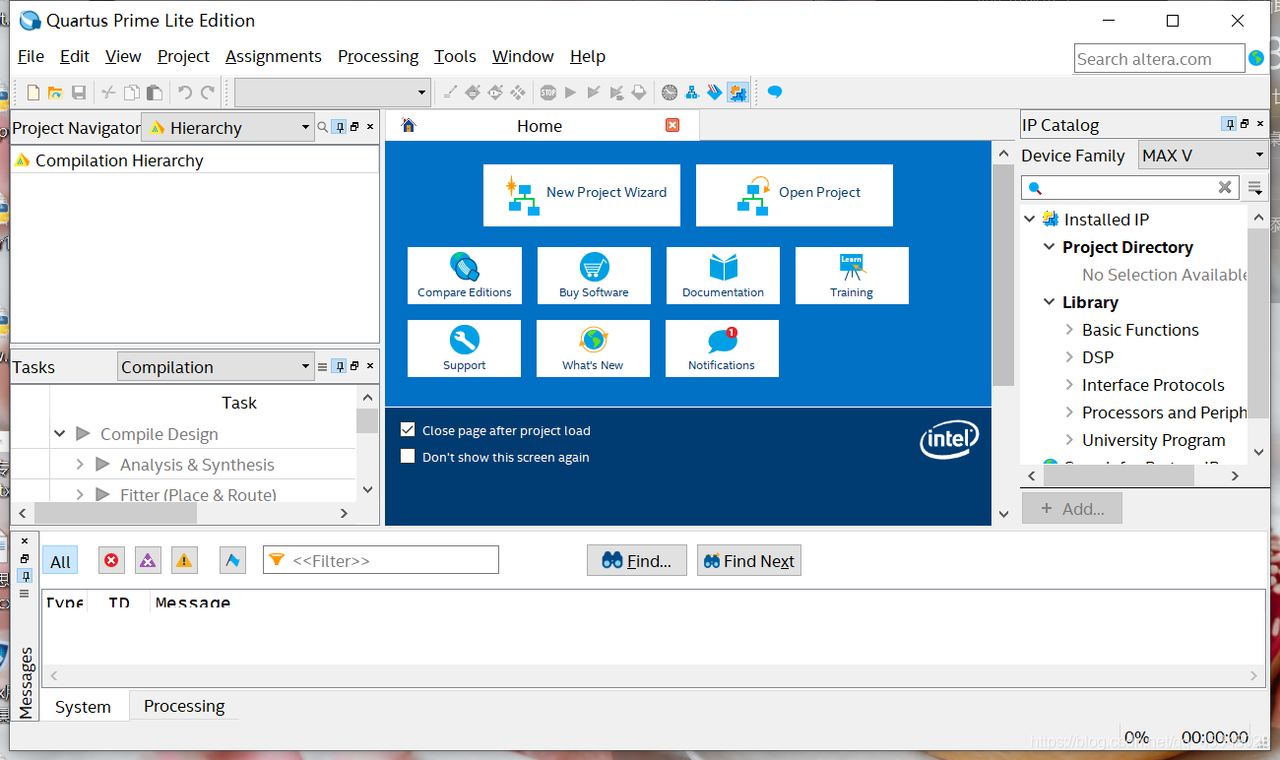Click the Save floppy disk toolbar icon

click(x=79, y=93)
